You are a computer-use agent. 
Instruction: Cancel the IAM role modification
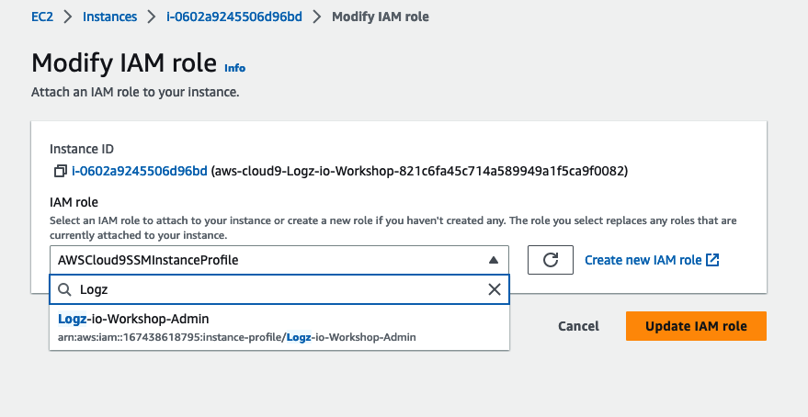(579, 326)
